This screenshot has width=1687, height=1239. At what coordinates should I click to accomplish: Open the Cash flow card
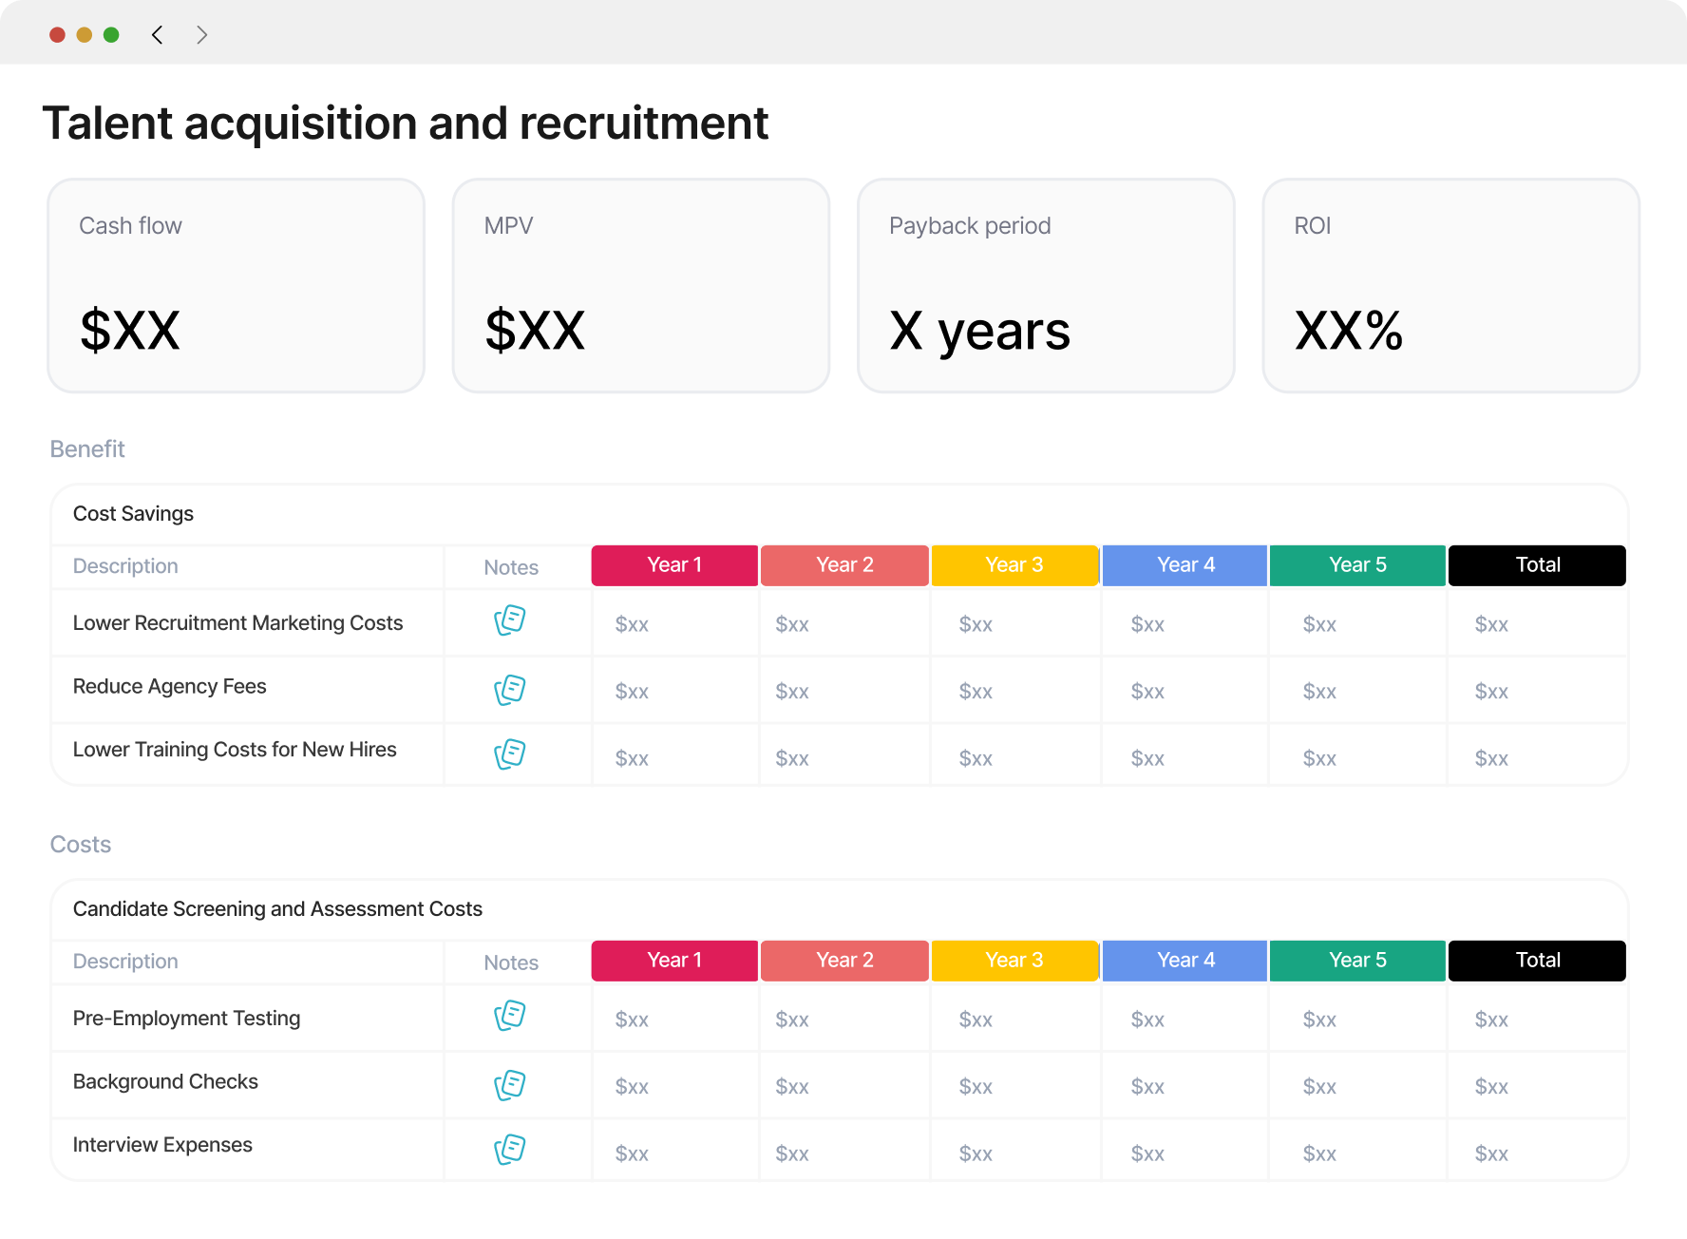(x=237, y=286)
